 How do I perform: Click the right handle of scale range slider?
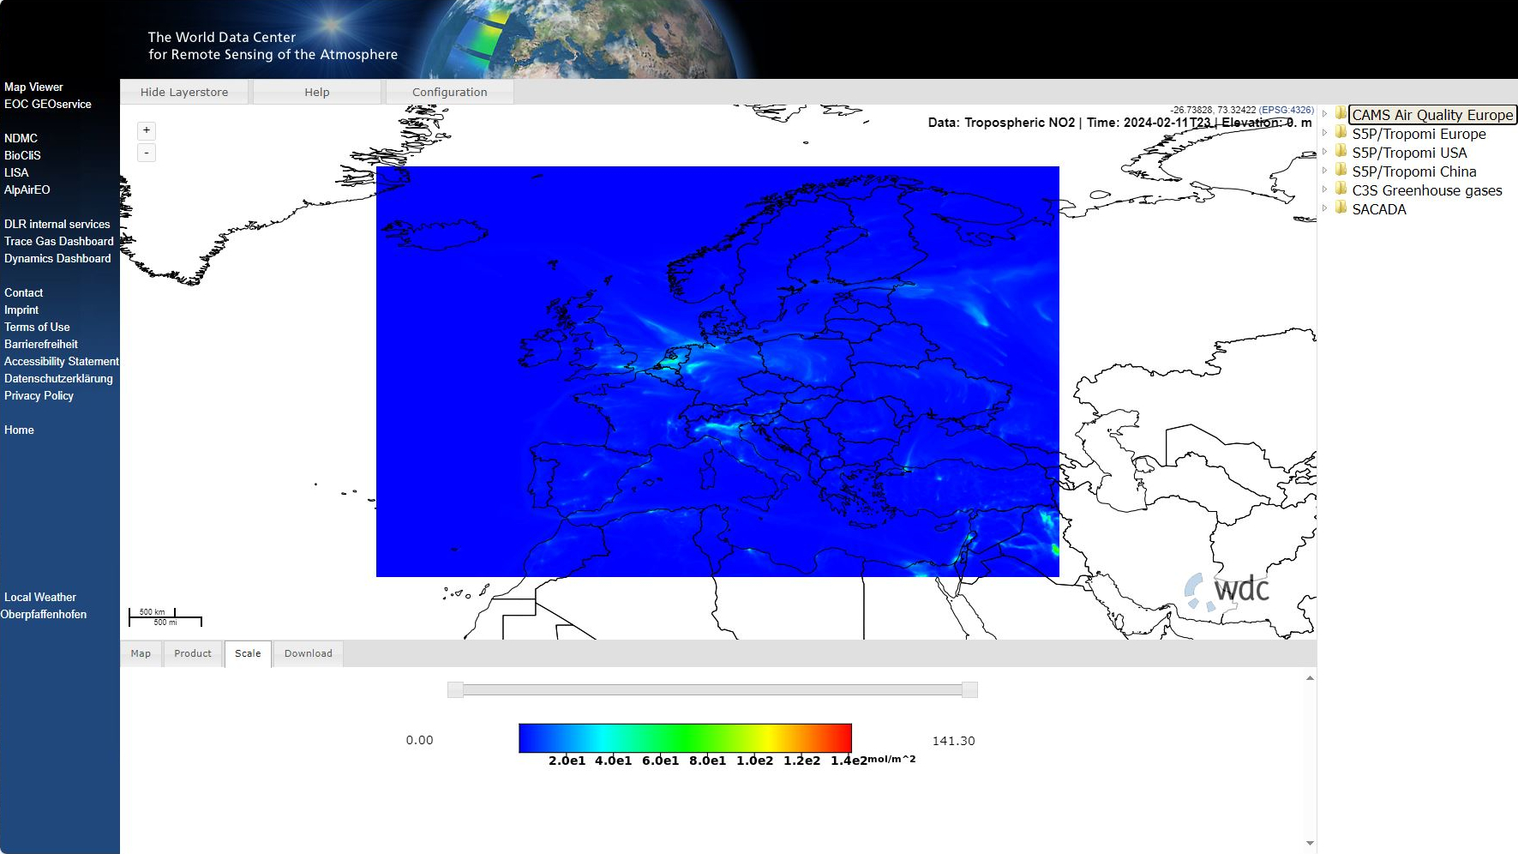tap(969, 689)
